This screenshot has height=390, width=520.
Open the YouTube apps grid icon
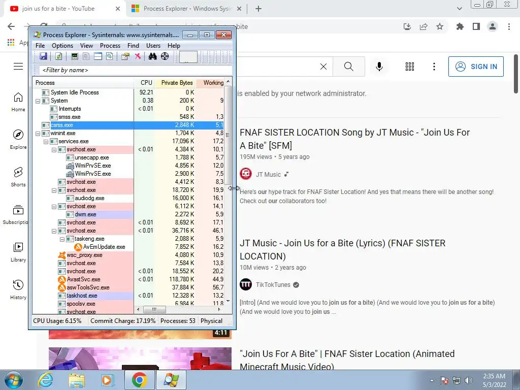point(410,67)
